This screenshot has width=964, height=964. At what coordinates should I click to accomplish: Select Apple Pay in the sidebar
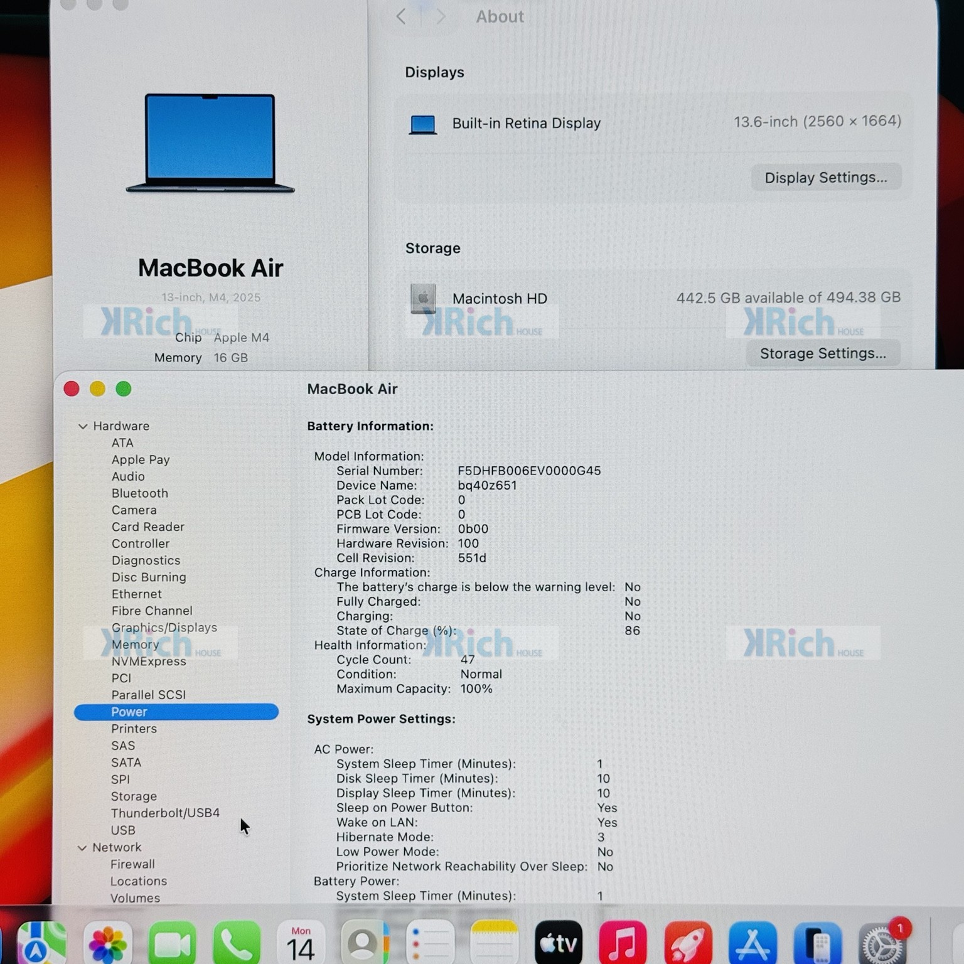click(x=141, y=460)
